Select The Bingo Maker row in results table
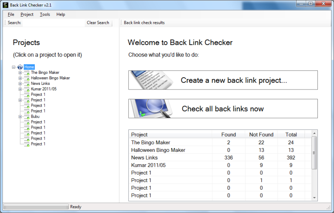334x213 pixels. 220,143
